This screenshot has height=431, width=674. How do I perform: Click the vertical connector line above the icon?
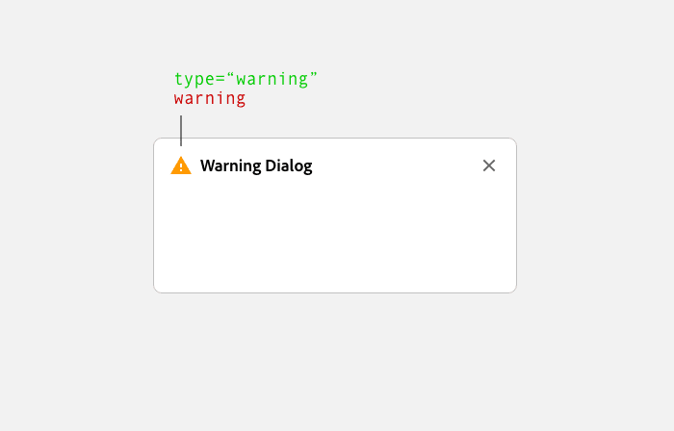tap(181, 131)
